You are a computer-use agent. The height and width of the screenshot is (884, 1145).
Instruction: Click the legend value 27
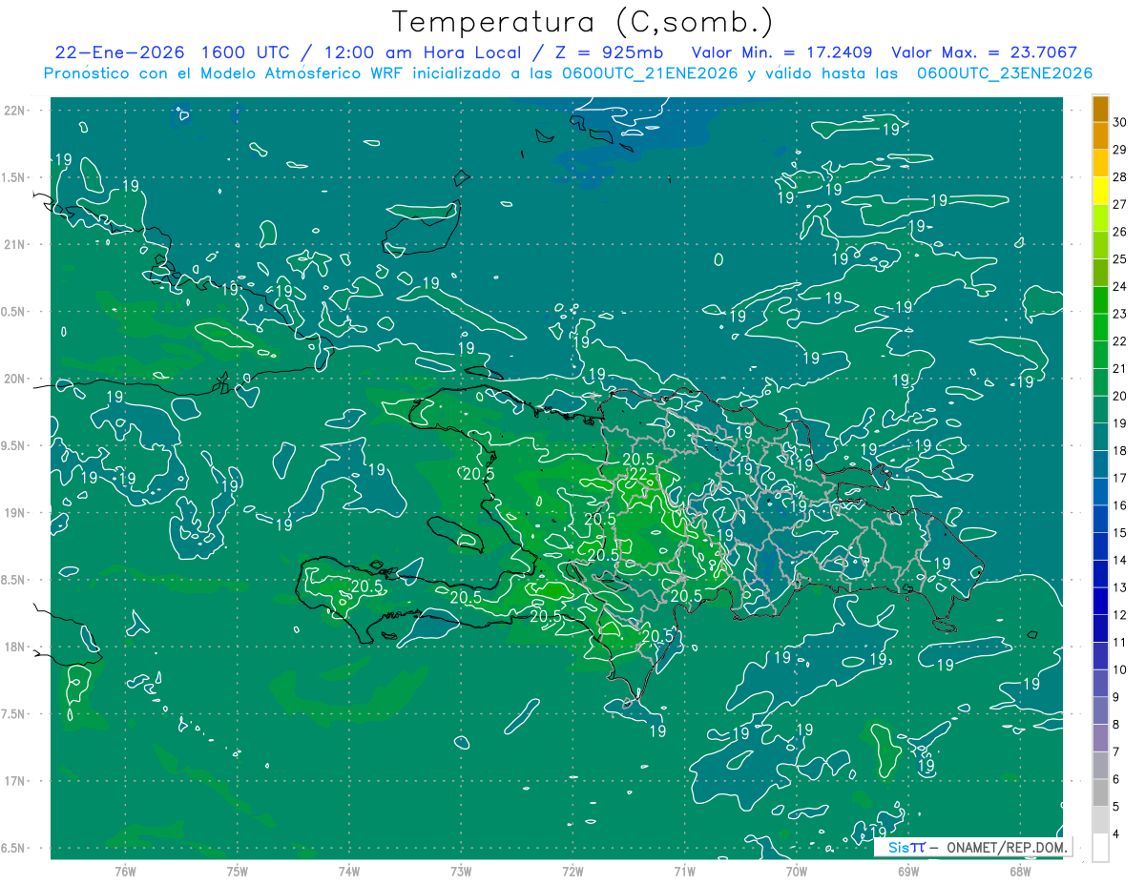pyautogui.click(x=1120, y=204)
